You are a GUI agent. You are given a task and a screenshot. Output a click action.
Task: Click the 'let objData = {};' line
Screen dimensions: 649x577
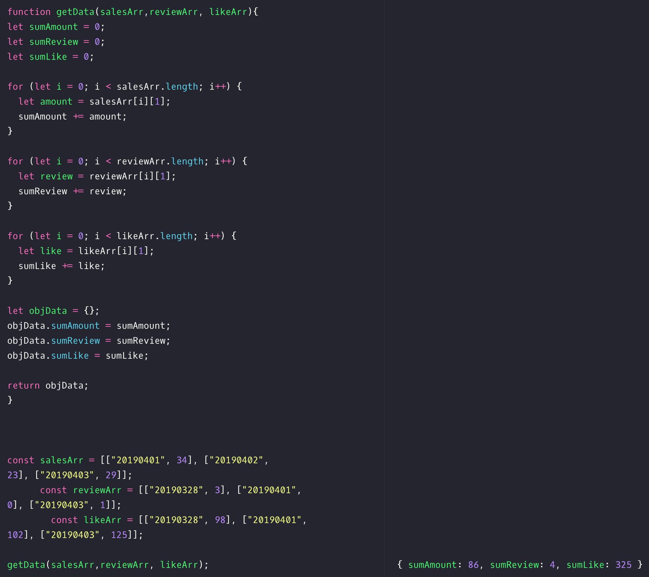(x=53, y=311)
